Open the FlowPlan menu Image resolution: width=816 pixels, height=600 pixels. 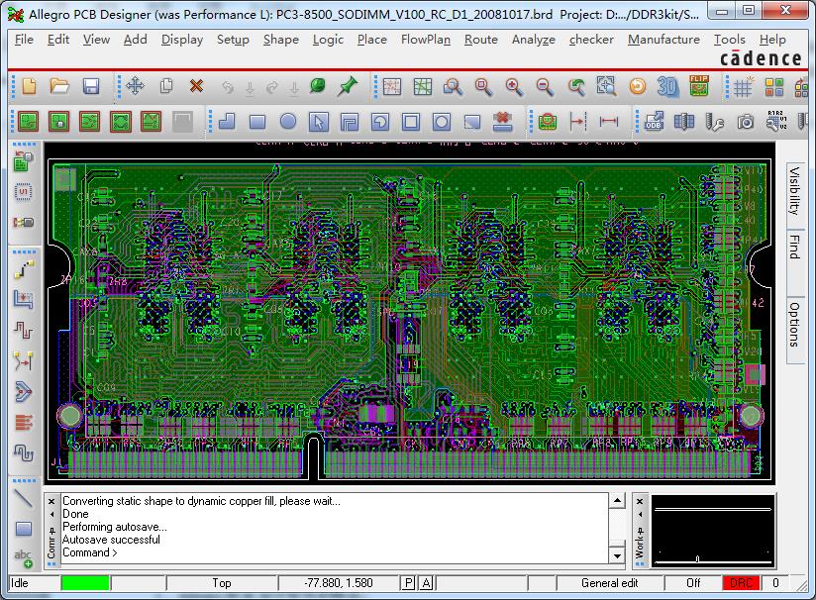pyautogui.click(x=426, y=41)
